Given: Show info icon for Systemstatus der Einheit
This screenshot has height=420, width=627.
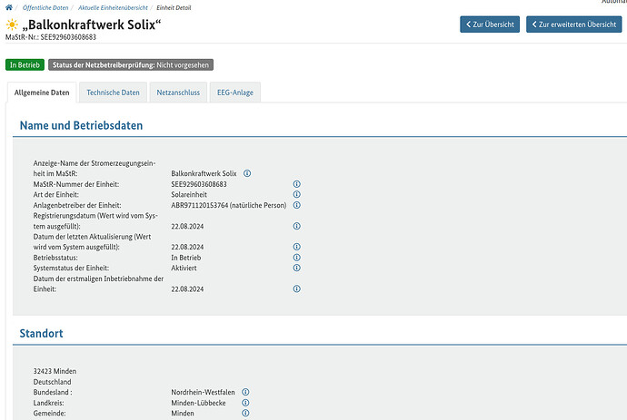Looking at the screenshot, I should point(297,268).
